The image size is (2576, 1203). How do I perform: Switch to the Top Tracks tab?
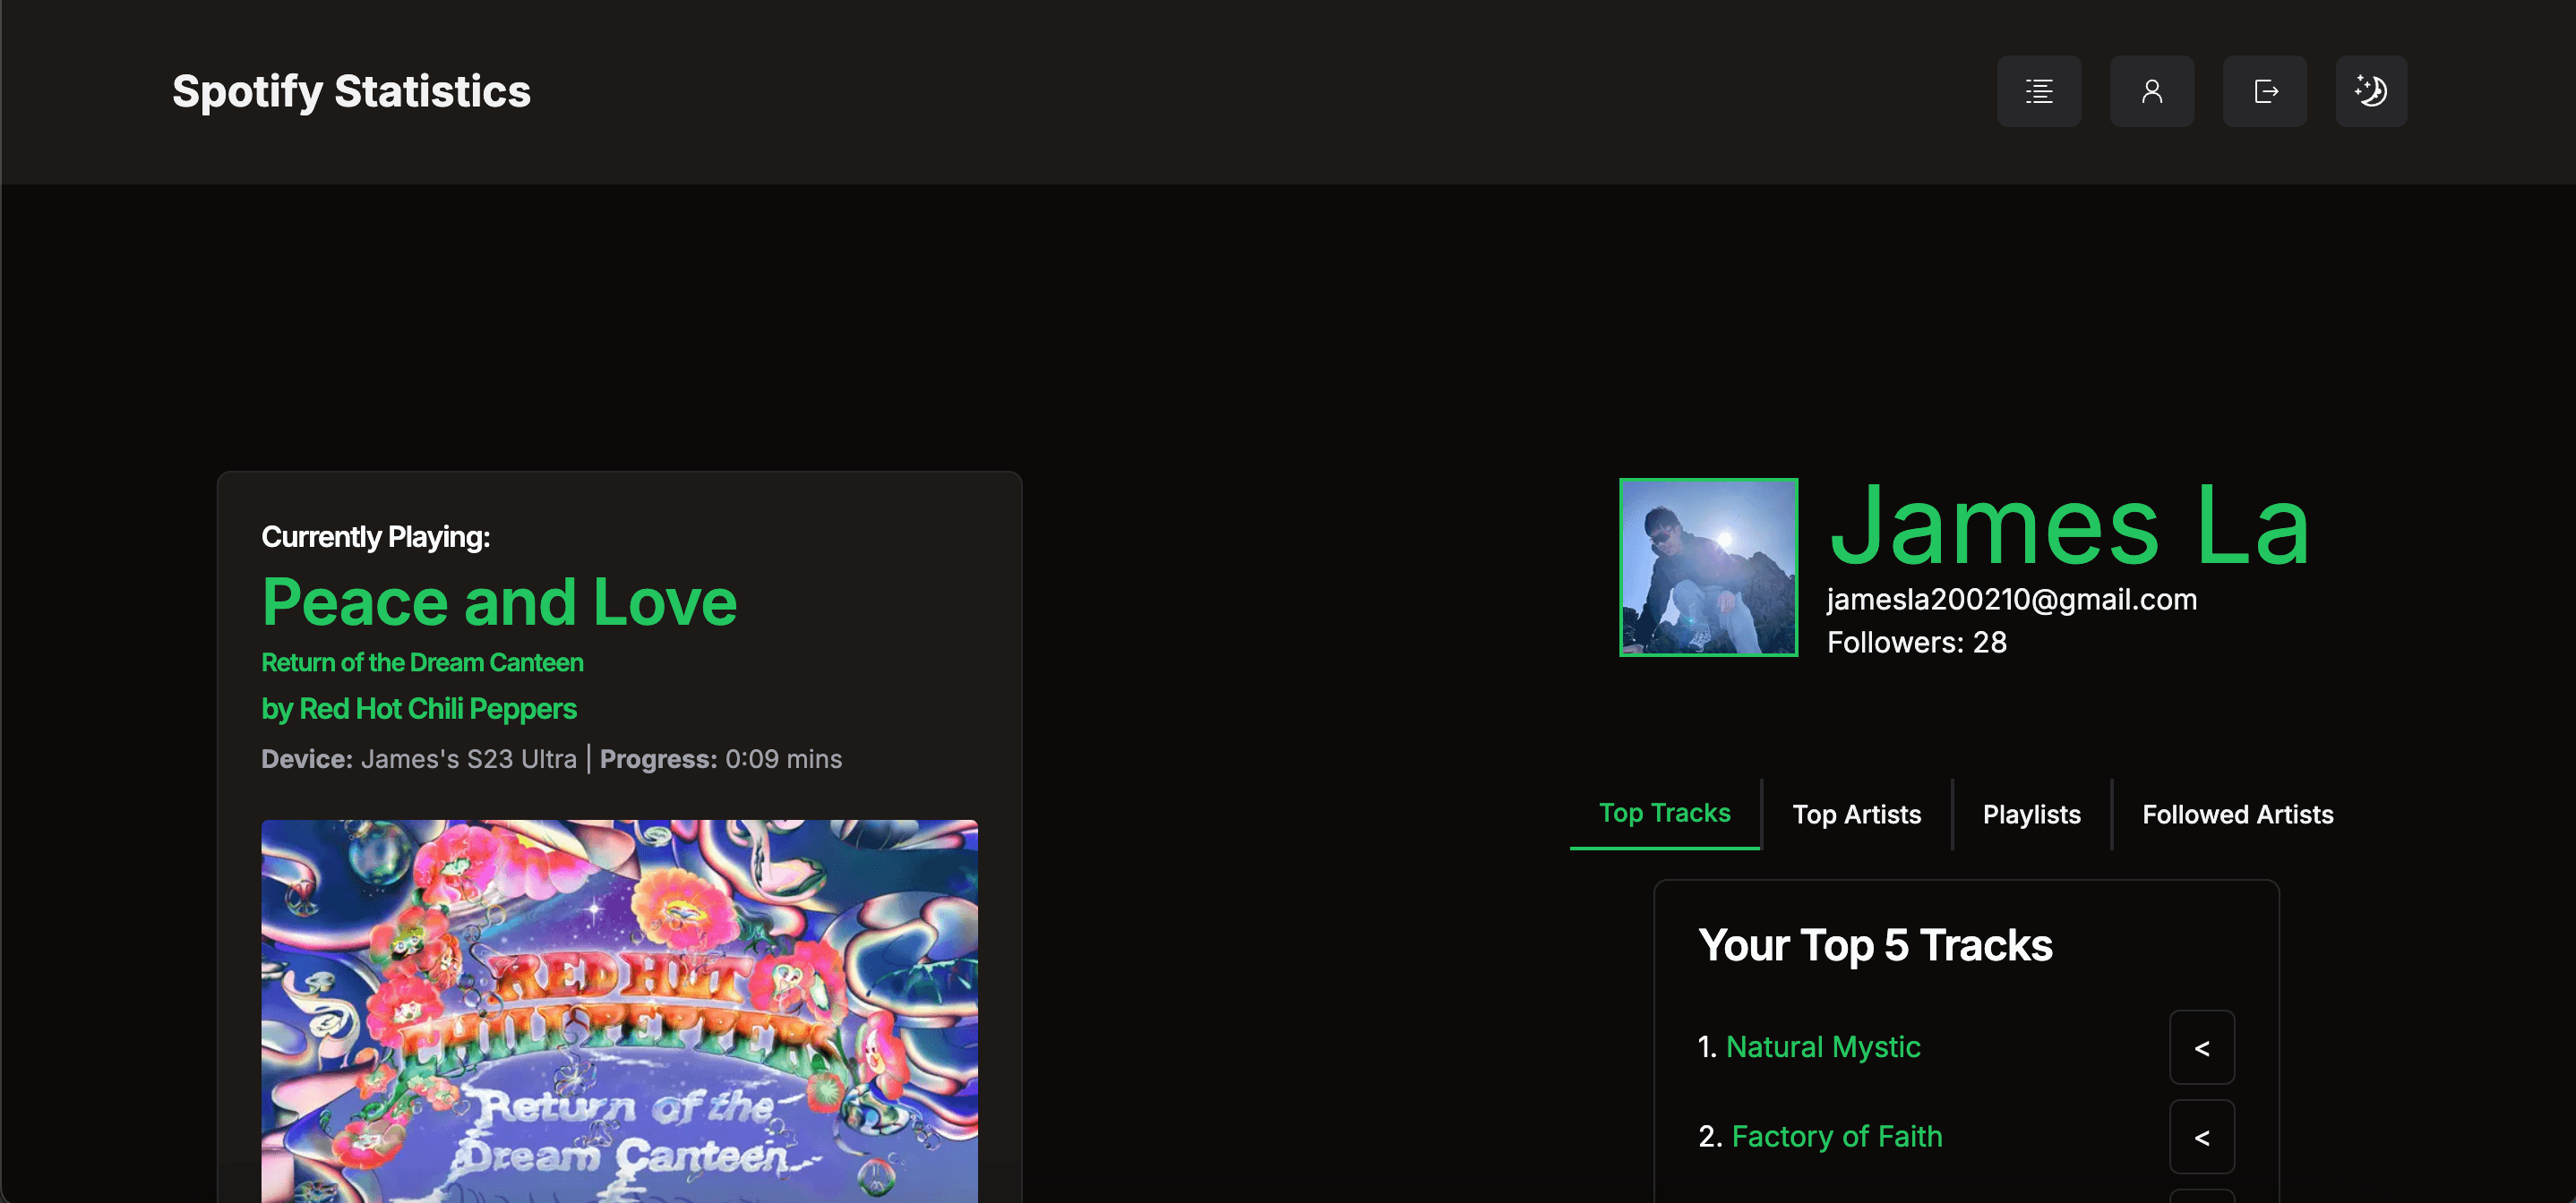[x=1664, y=814]
